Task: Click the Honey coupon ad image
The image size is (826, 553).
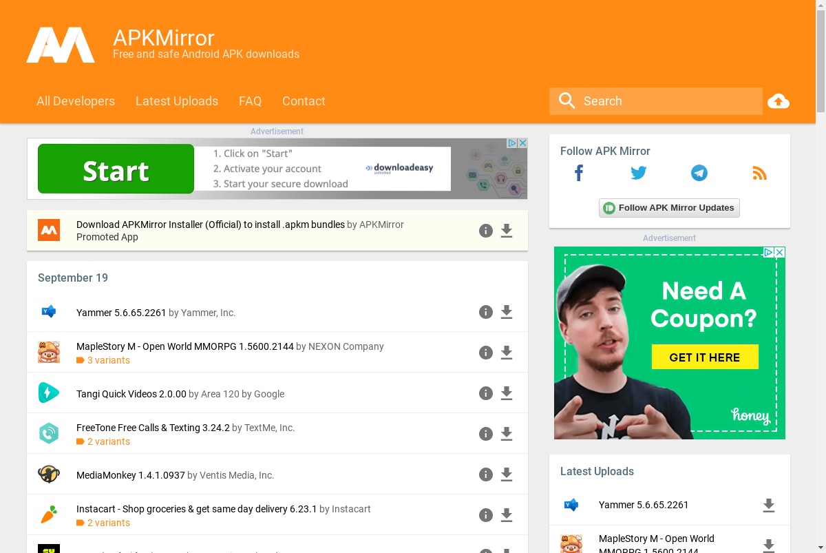Action: pos(670,343)
